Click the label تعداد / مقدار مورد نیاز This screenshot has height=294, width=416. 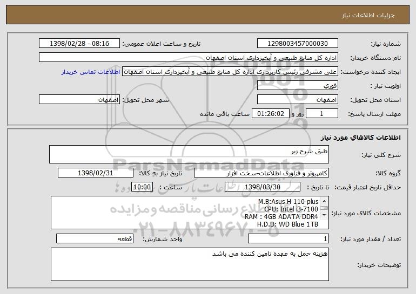tap(371, 239)
